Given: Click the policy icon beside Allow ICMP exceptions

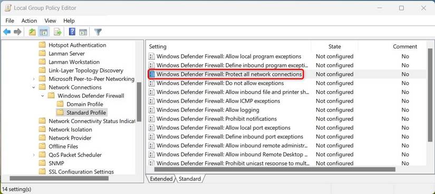Looking at the screenshot, I should click(152, 101).
